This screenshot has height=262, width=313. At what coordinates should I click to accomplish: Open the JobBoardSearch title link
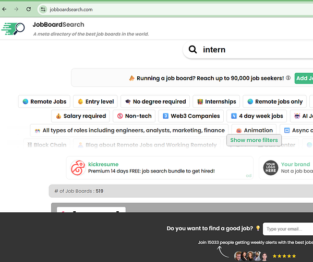coord(58,25)
